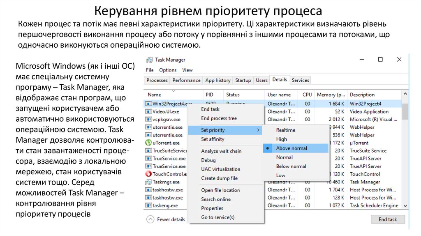Sort by Description column header
421x236 pixels.
coord(375,95)
